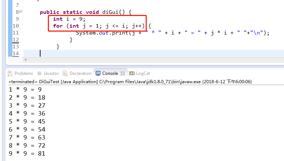
Task: Select the Console tab
Action: [110, 73]
